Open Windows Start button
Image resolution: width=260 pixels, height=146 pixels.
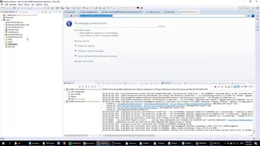pos(3,143)
